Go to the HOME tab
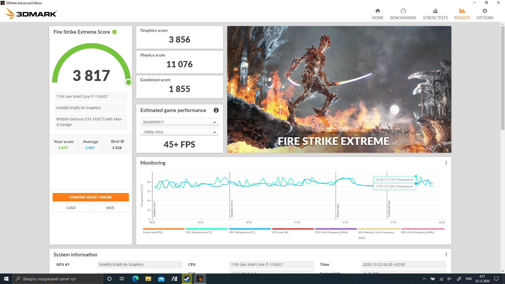This screenshot has width=505, height=284. (x=377, y=14)
